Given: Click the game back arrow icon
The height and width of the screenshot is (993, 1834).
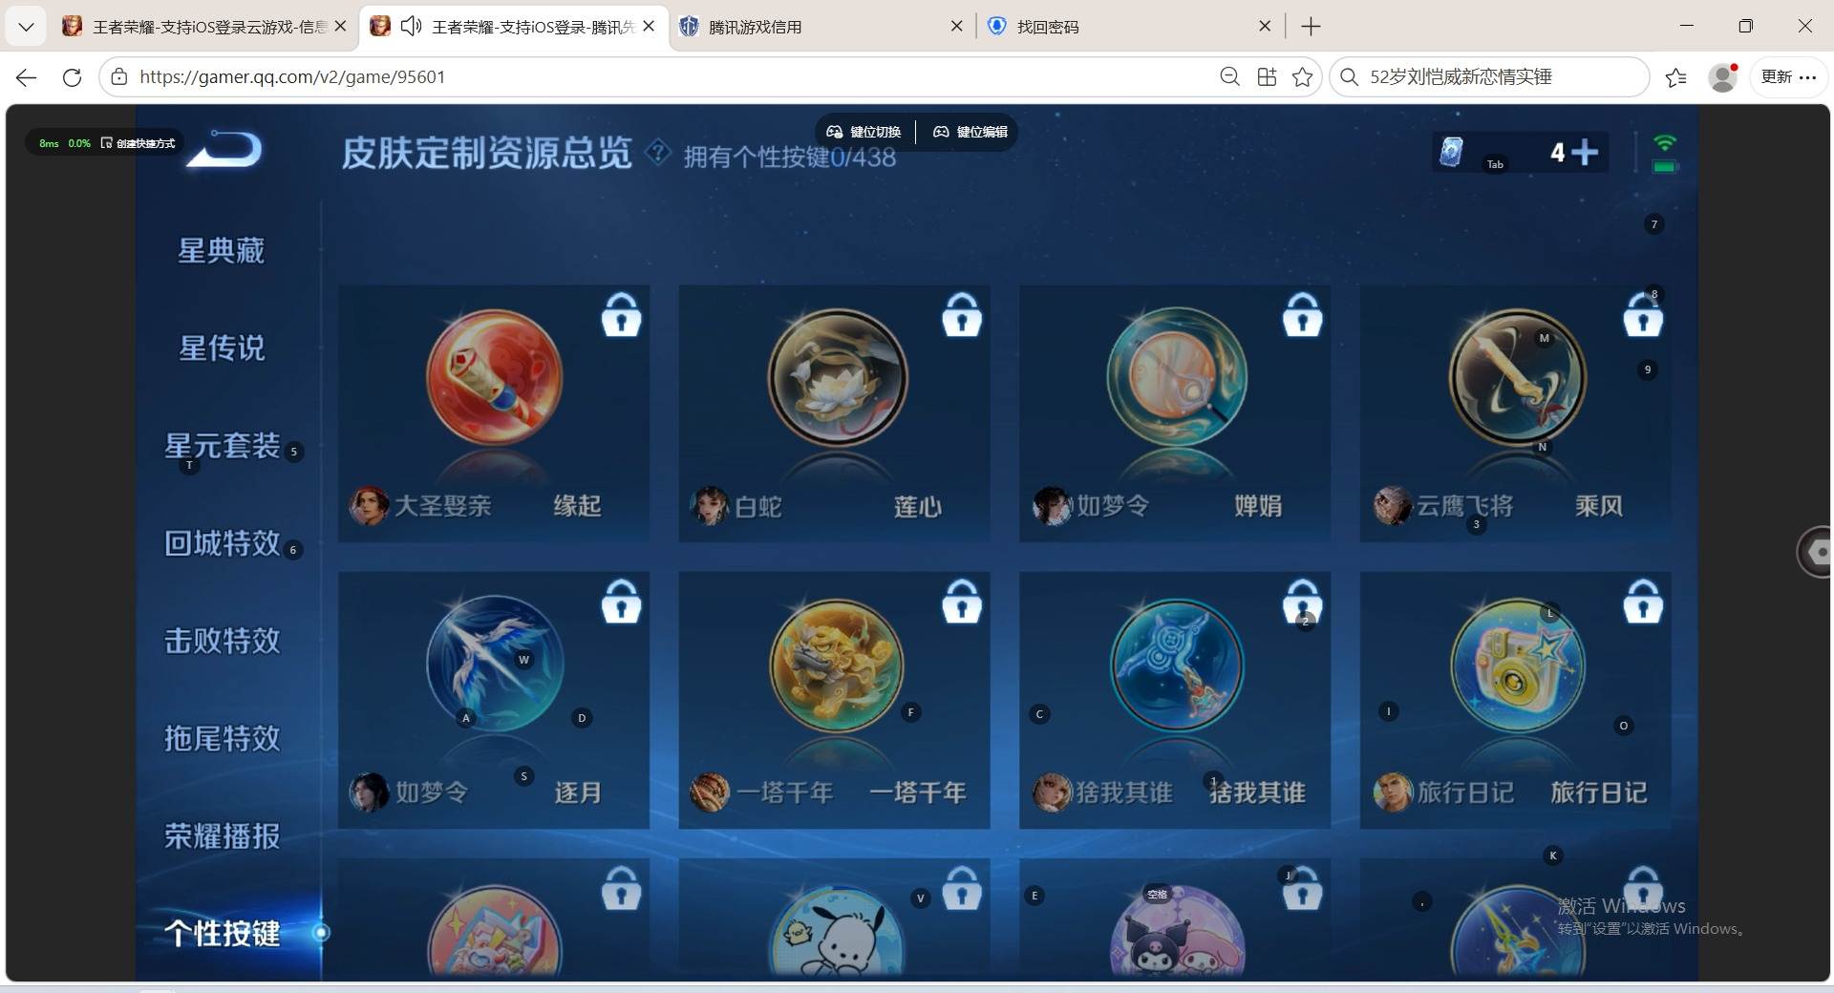Looking at the screenshot, I should pos(224,149).
